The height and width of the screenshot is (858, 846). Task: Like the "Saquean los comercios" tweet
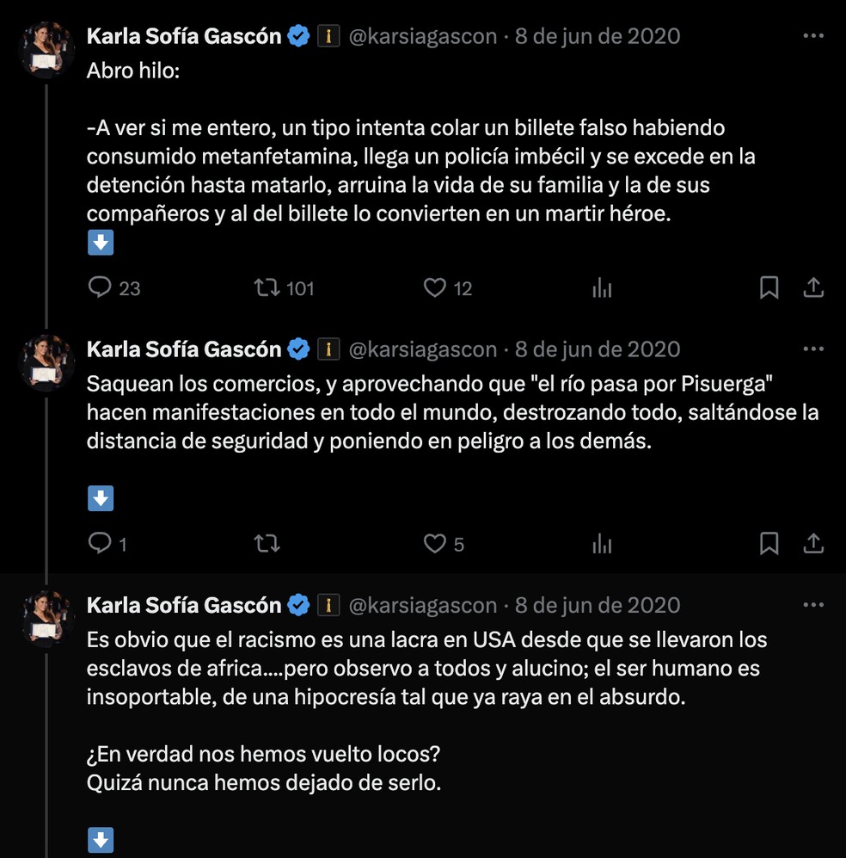click(x=434, y=543)
